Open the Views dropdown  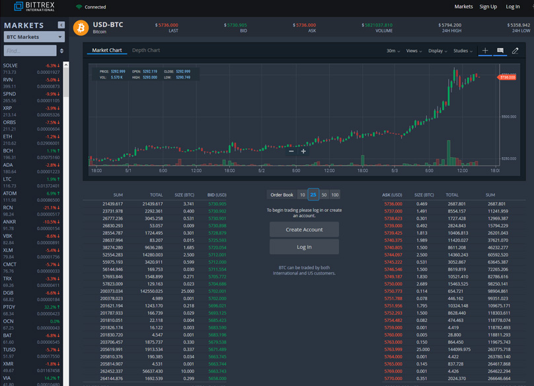click(414, 51)
